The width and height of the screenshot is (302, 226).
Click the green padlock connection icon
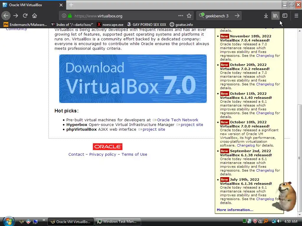tap(70, 16)
